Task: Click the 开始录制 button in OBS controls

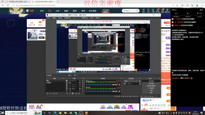Action: (151, 84)
